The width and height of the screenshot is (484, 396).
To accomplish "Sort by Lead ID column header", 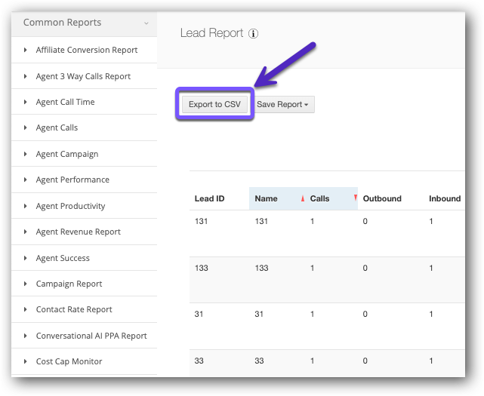I will (x=209, y=198).
